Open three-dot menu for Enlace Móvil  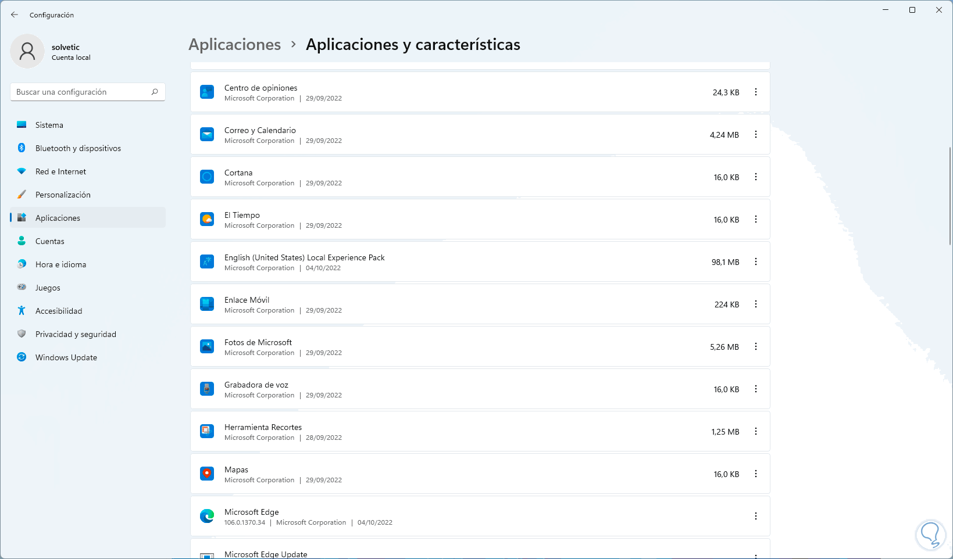pos(756,304)
